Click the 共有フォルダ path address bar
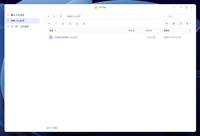 [x=112, y=16]
